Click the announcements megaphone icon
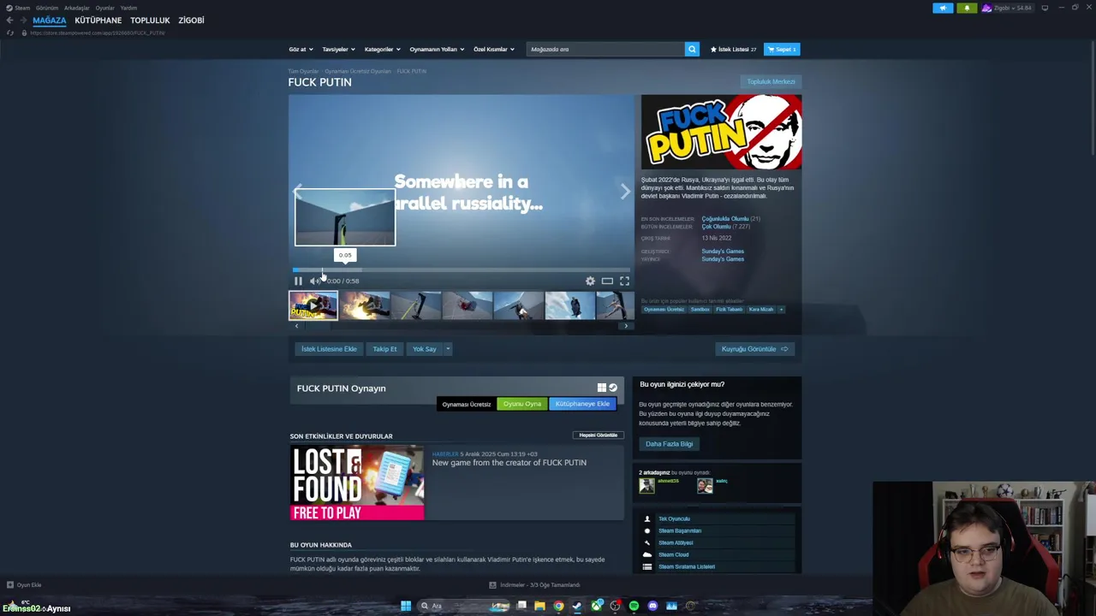This screenshot has height=616, width=1096. pos(943,8)
